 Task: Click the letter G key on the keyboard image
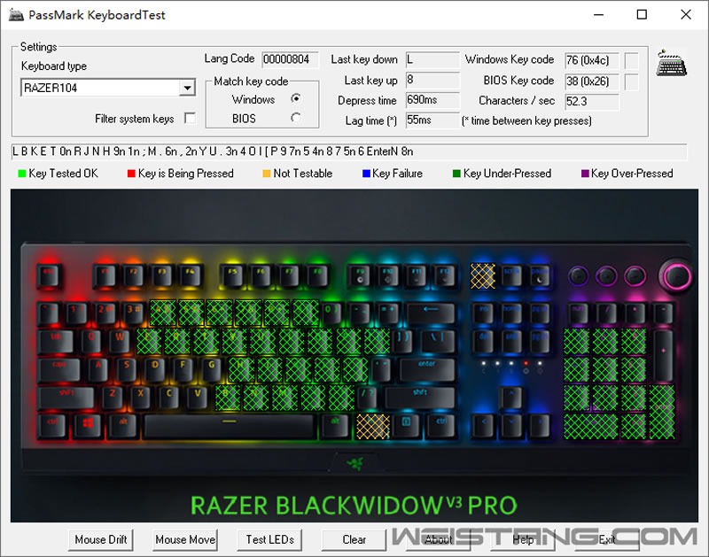(212, 369)
